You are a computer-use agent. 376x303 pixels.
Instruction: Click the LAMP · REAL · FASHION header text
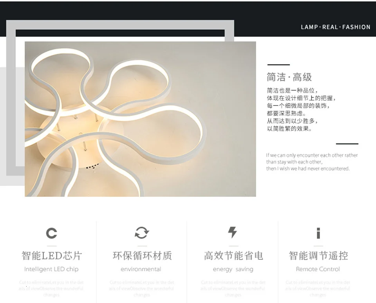pyautogui.click(x=336, y=27)
